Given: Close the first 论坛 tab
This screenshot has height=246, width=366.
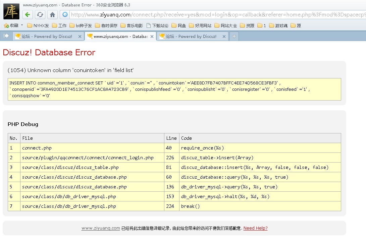Looking at the screenshot, I should pos(80,36).
